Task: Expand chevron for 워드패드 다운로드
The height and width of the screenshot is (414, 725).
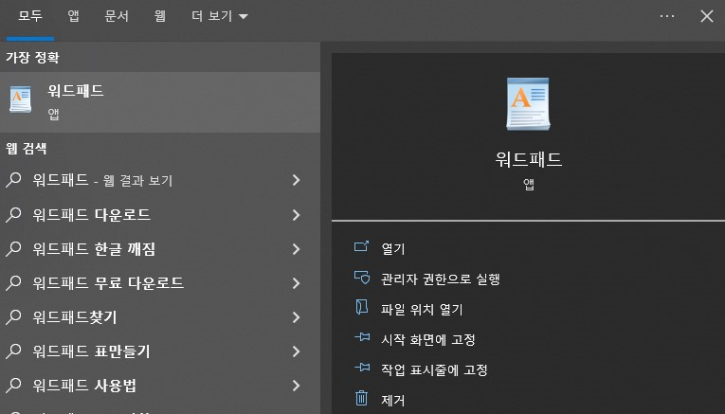Action: point(297,215)
